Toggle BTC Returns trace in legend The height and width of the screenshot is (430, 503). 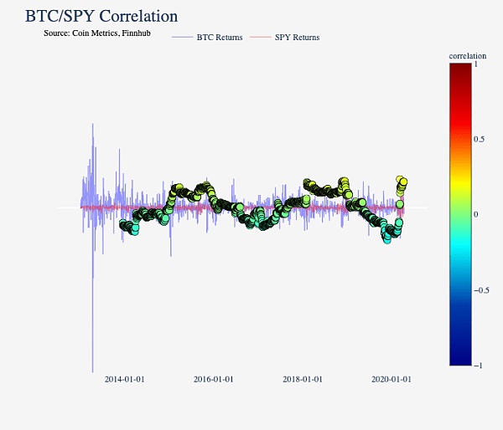219,38
